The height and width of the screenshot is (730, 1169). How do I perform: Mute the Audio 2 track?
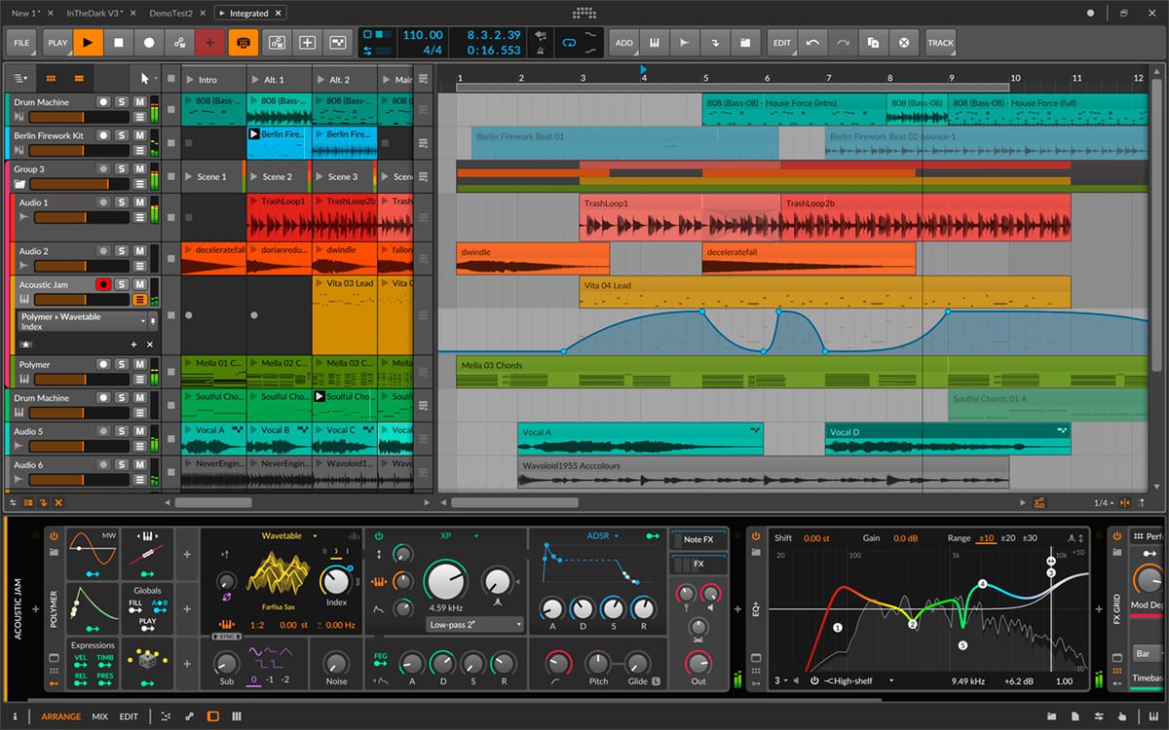tap(140, 251)
